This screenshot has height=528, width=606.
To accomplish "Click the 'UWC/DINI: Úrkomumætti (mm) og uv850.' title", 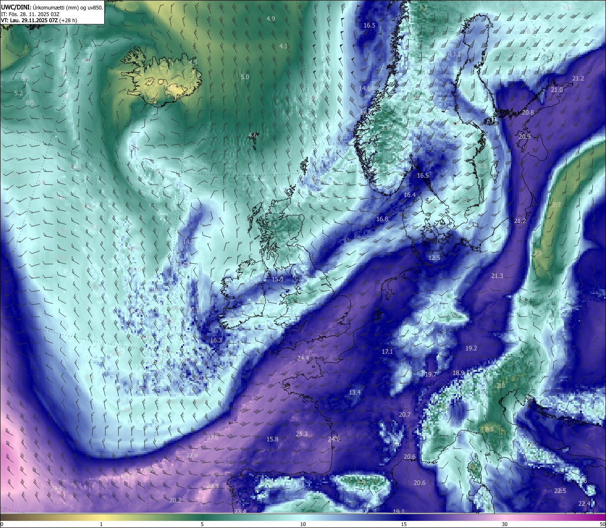I will pos(52,8).
